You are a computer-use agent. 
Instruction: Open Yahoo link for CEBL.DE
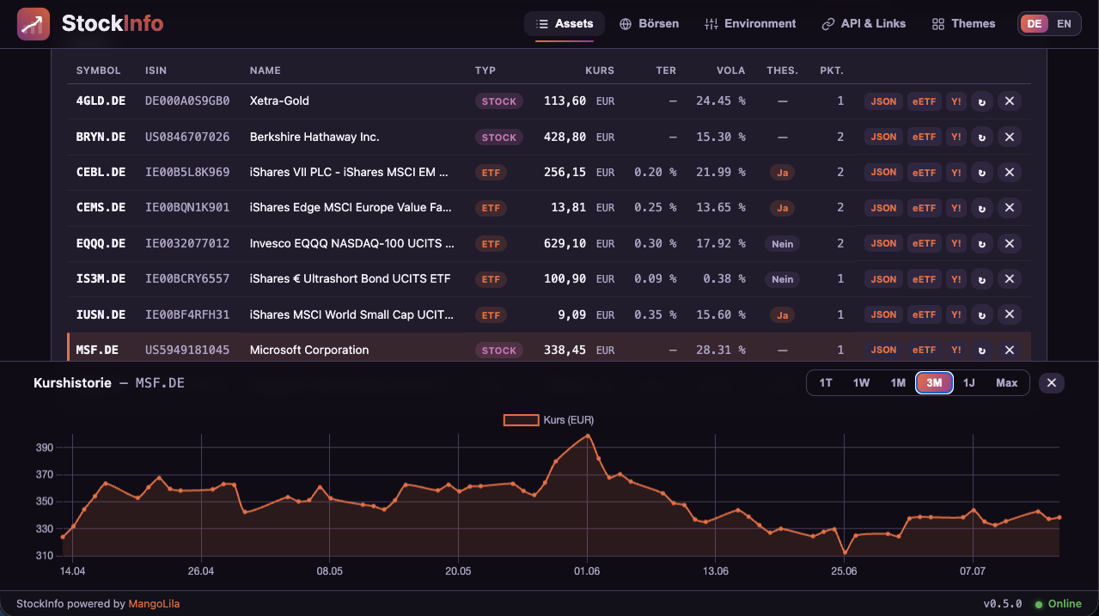[956, 172]
